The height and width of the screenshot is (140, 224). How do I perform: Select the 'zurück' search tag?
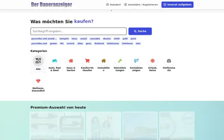pyautogui.click(x=71, y=43)
